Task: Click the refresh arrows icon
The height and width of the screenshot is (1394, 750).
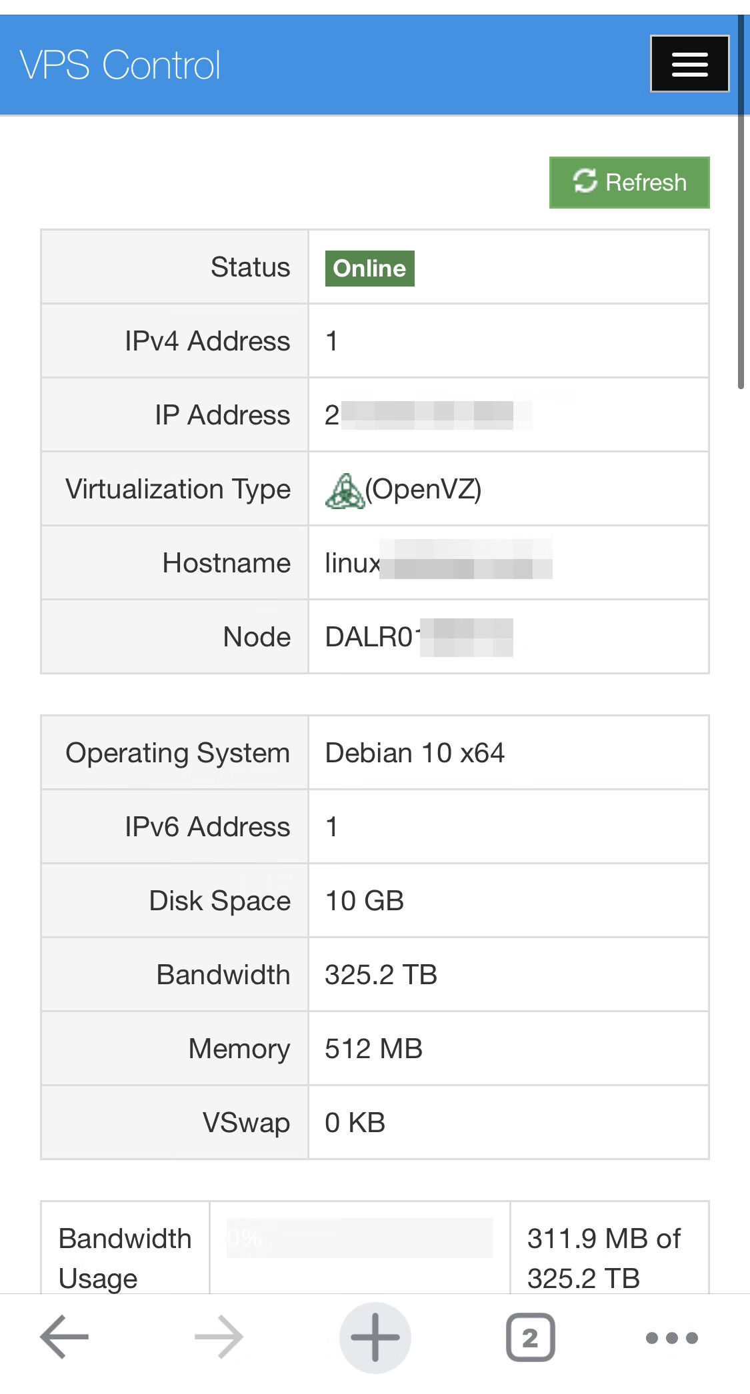Action: tap(585, 181)
